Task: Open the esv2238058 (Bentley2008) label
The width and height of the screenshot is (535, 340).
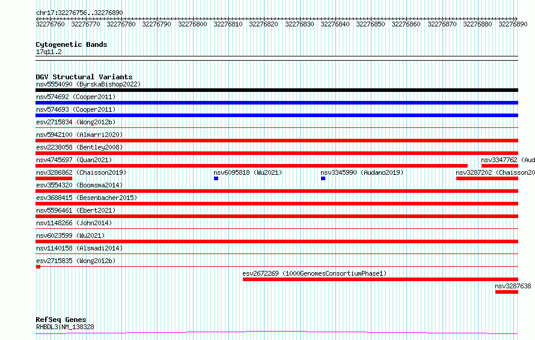Action: click(79, 147)
